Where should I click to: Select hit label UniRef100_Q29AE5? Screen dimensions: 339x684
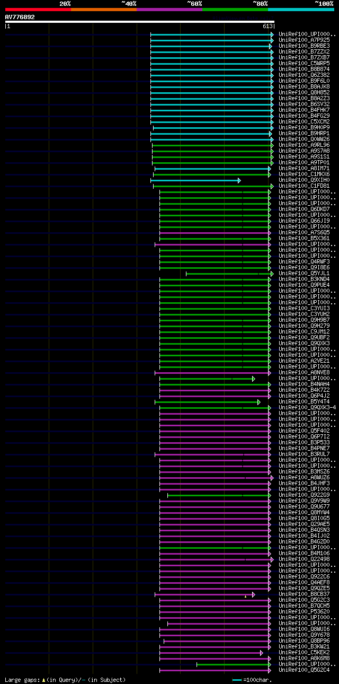tap(304, 524)
